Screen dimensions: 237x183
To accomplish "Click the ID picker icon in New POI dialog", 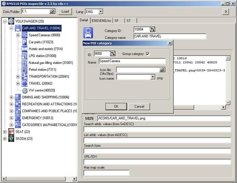I will (x=113, y=54).
